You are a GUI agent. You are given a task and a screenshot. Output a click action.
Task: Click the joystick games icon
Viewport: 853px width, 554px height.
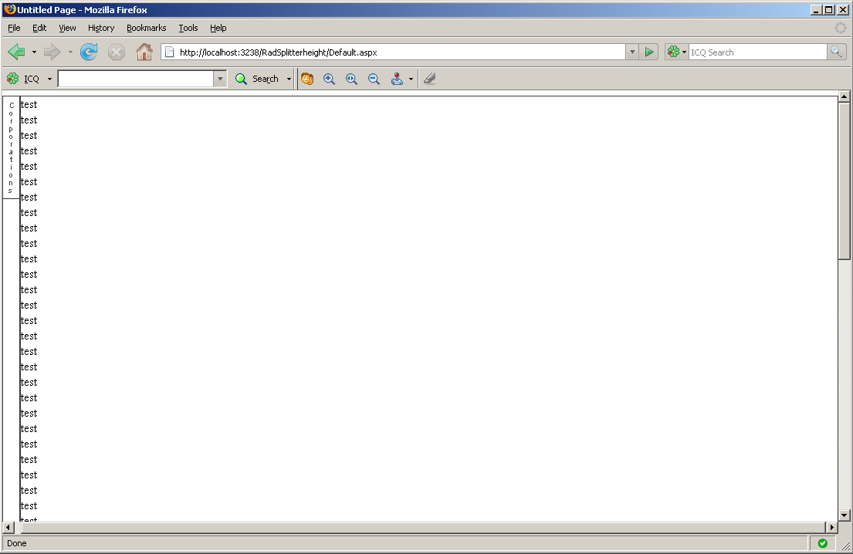pos(397,79)
